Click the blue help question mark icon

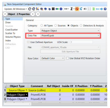pyautogui.click(x=105, y=9)
